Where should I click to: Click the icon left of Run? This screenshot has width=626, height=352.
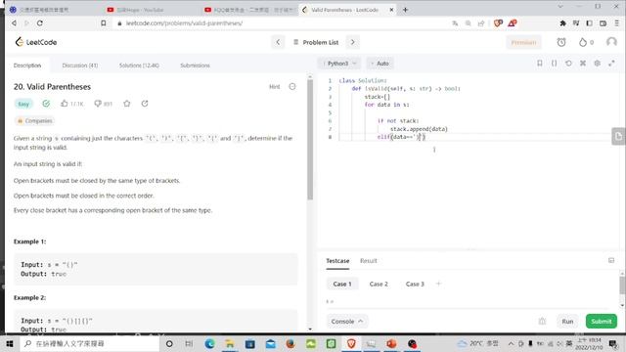542,322
